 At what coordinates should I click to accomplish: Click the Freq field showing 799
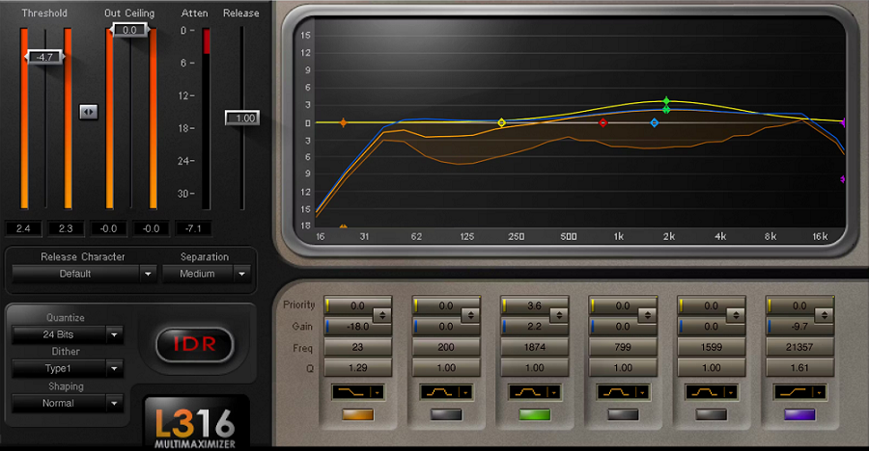pos(623,347)
